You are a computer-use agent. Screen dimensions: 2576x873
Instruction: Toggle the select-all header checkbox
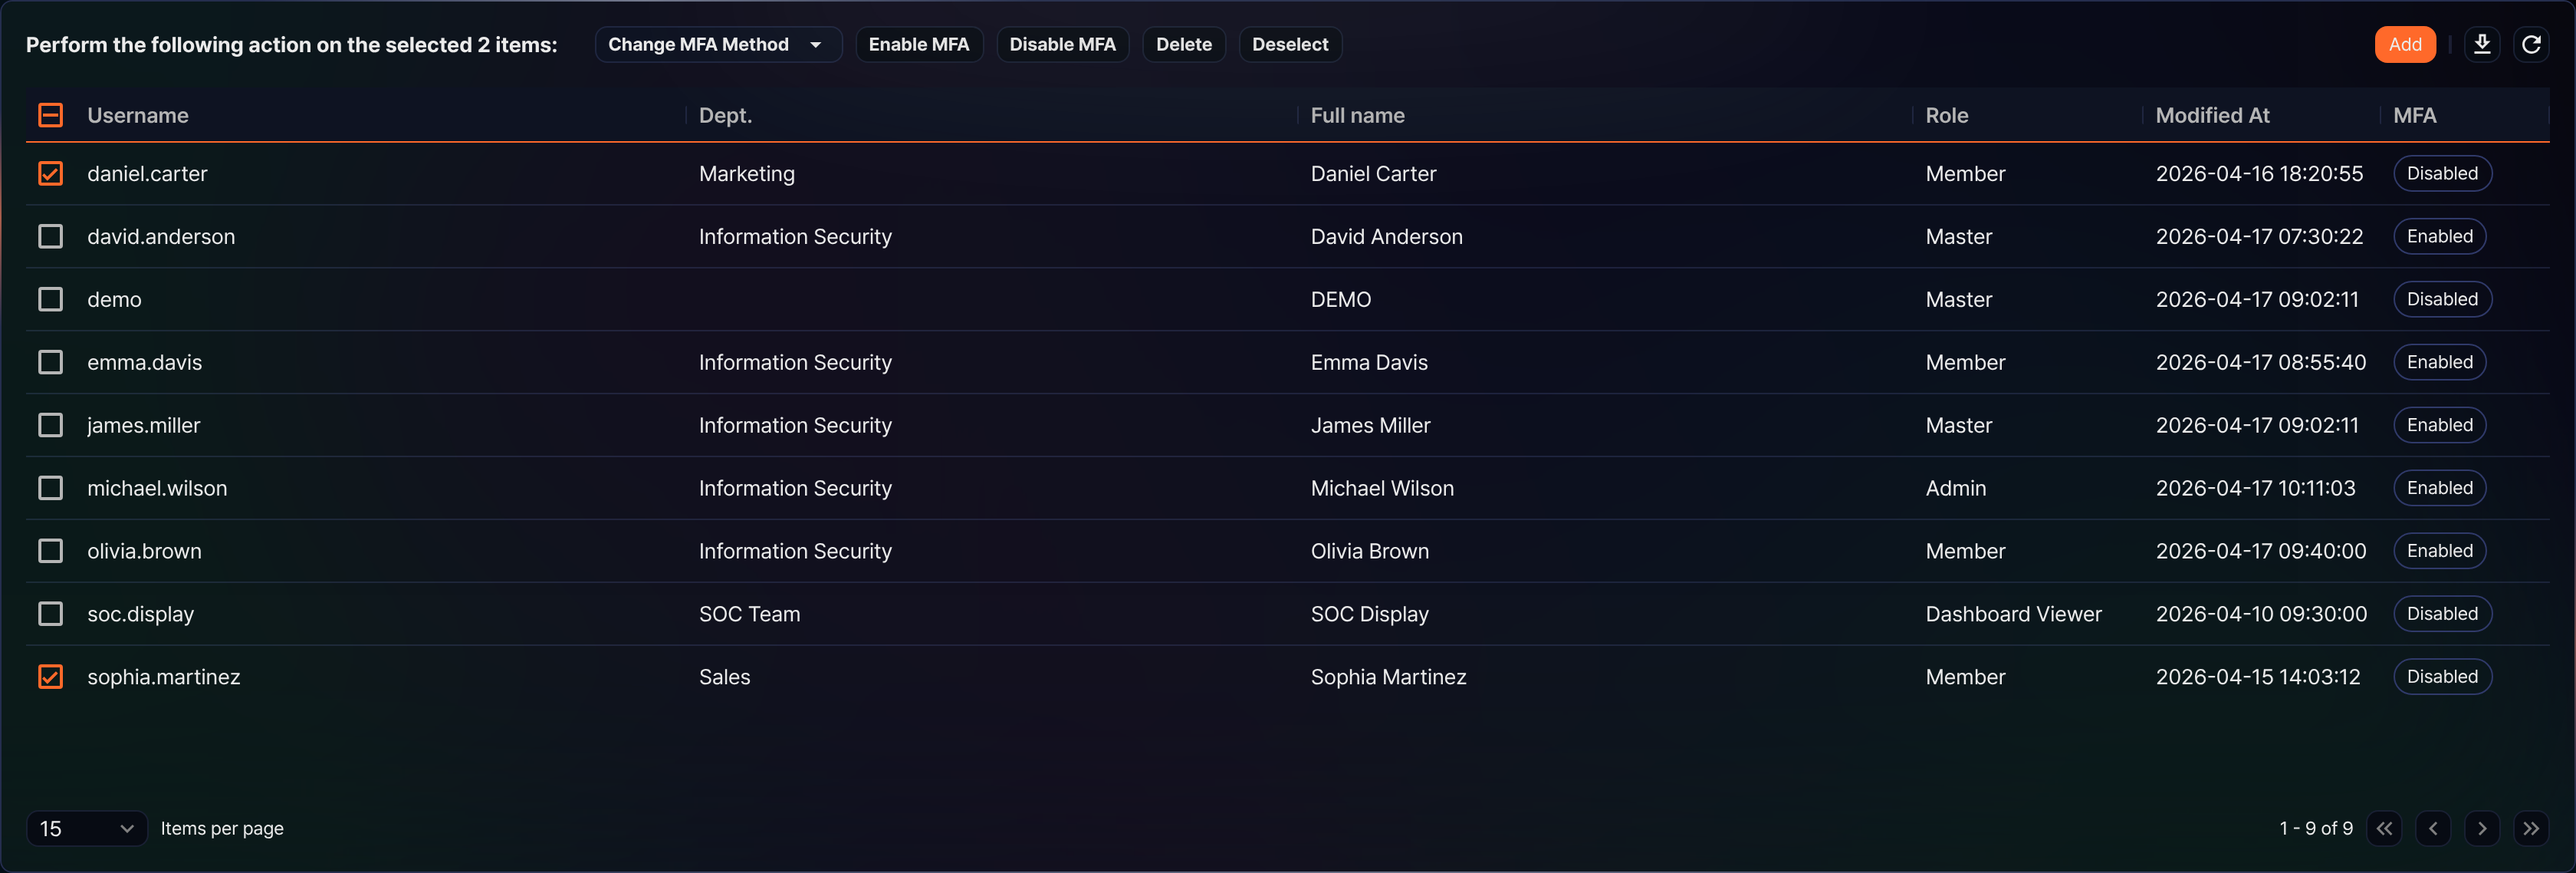tap(50, 115)
